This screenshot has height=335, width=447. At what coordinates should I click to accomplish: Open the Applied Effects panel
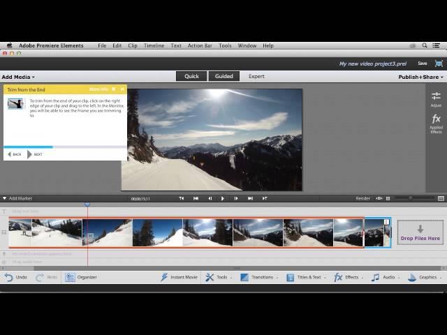click(436, 123)
